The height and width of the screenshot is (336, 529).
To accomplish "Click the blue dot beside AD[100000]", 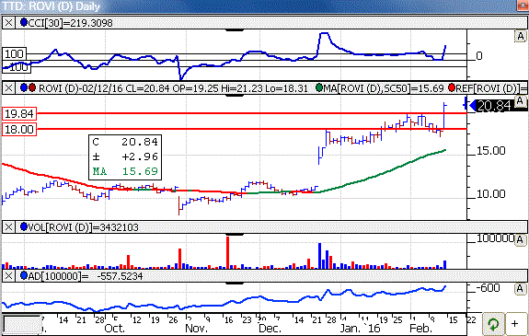I will 24,275.
